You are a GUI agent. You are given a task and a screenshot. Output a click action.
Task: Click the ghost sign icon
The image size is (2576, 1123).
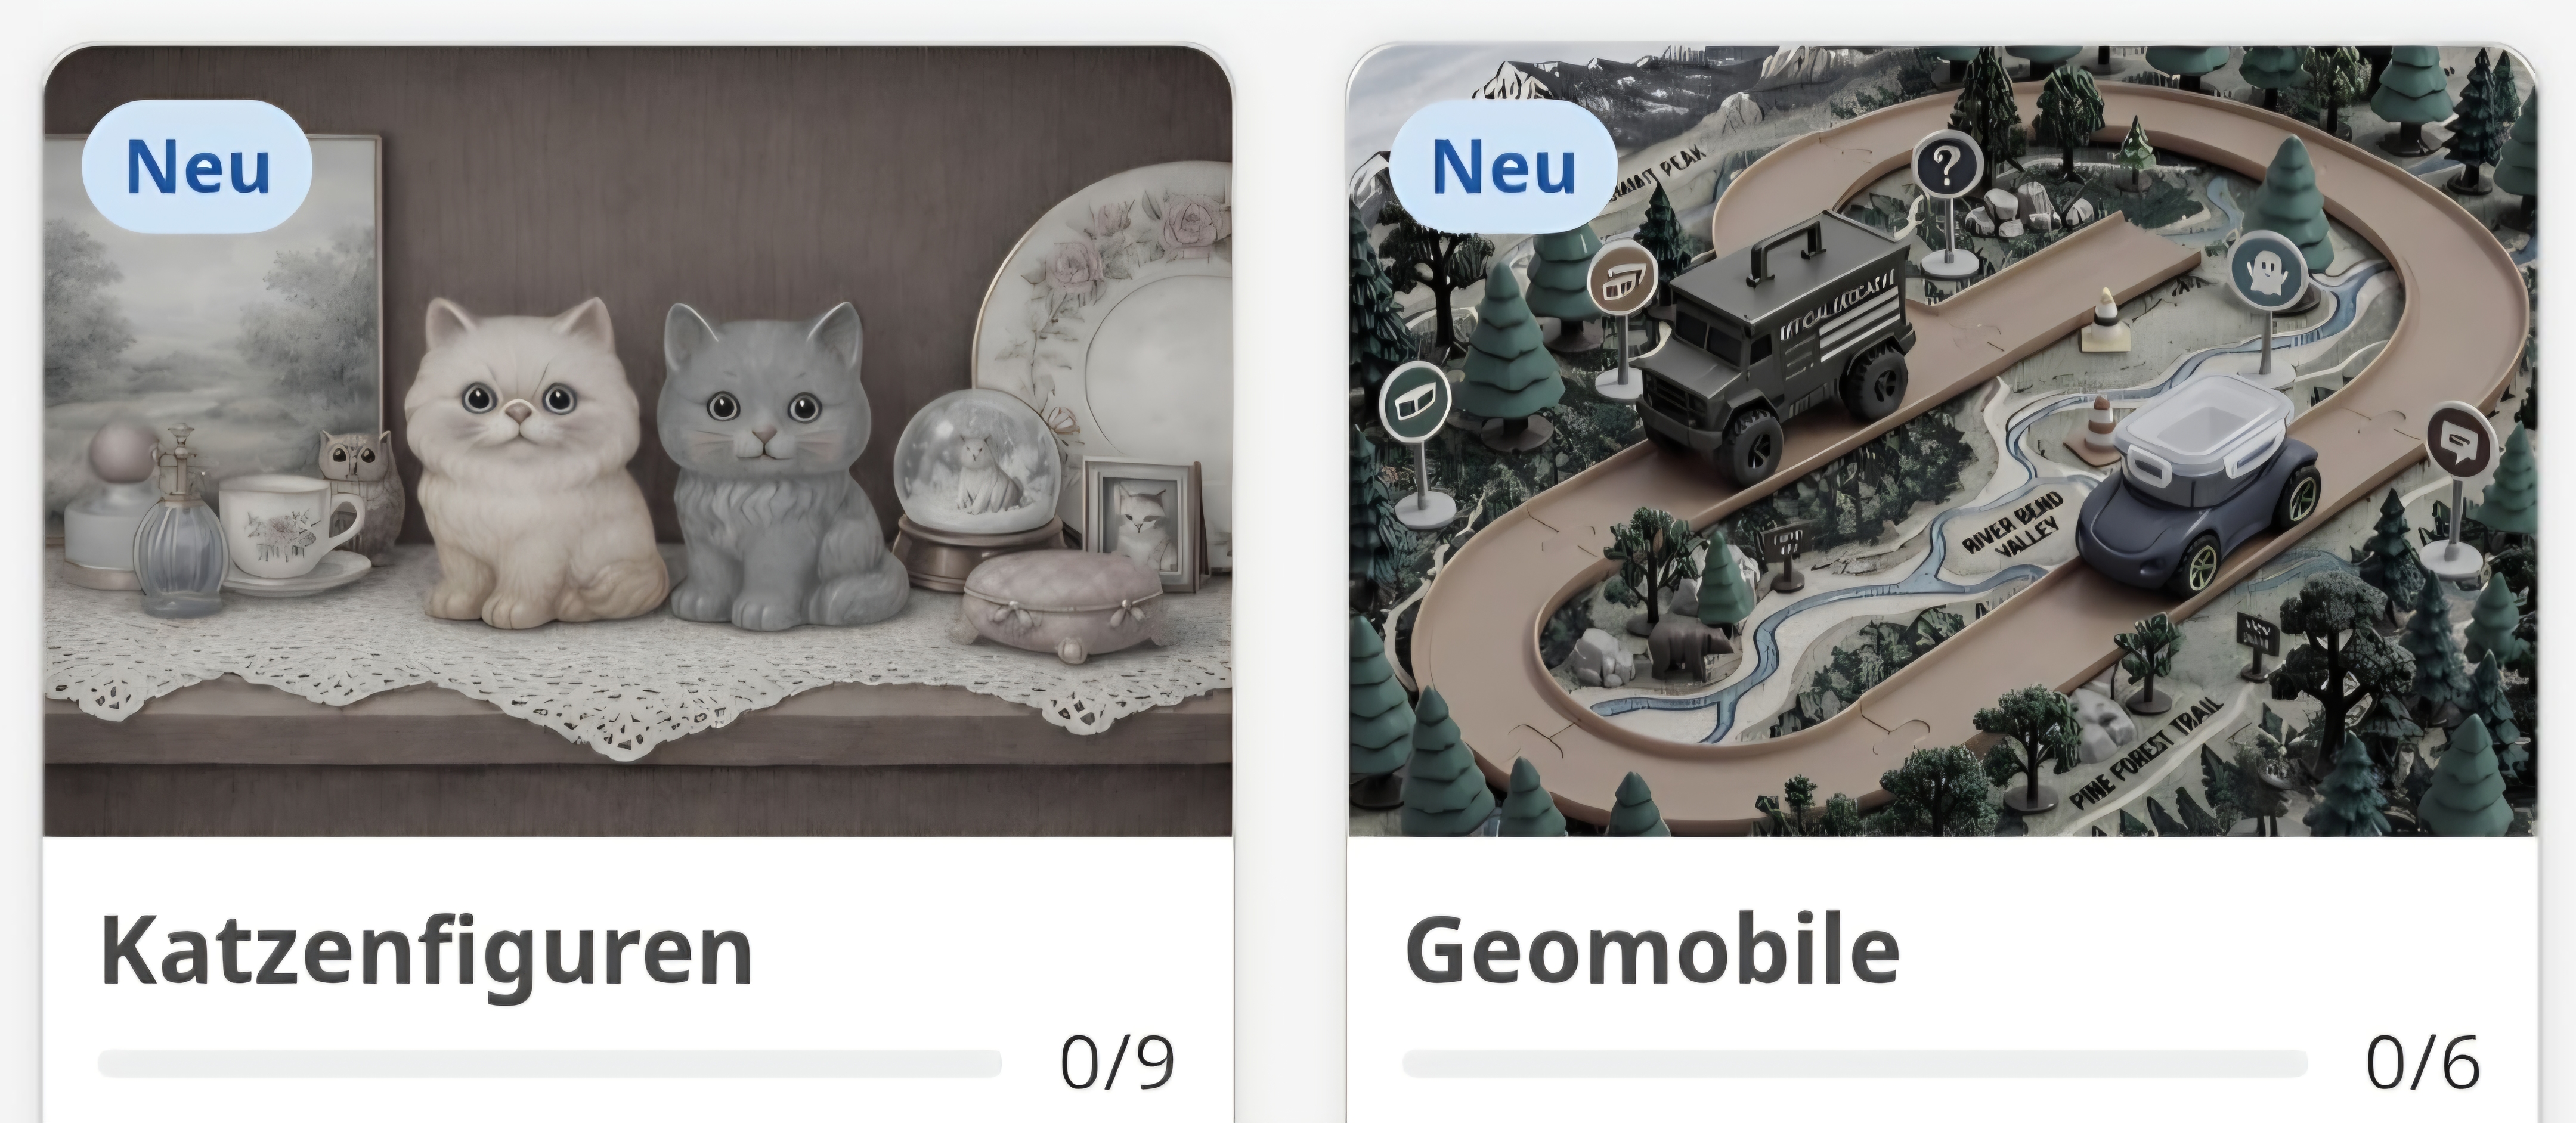pyautogui.click(x=2267, y=271)
